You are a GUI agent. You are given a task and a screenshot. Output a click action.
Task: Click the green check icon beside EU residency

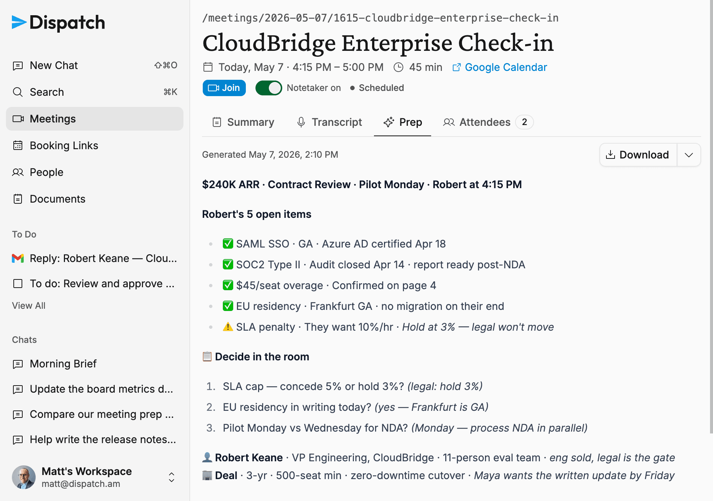pyautogui.click(x=228, y=306)
